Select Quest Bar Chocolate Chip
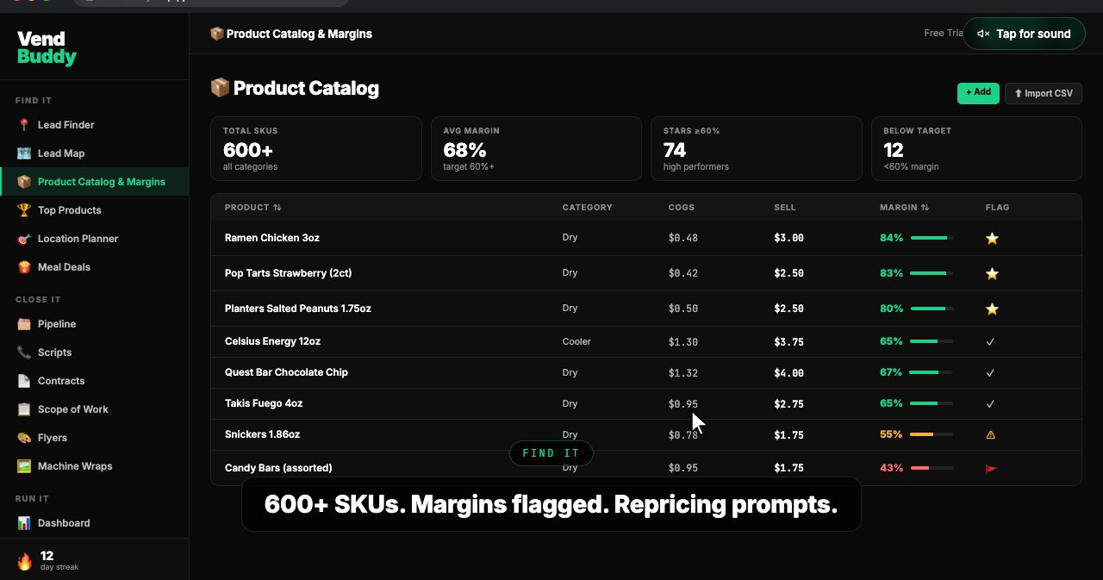The image size is (1103, 580). pos(286,372)
